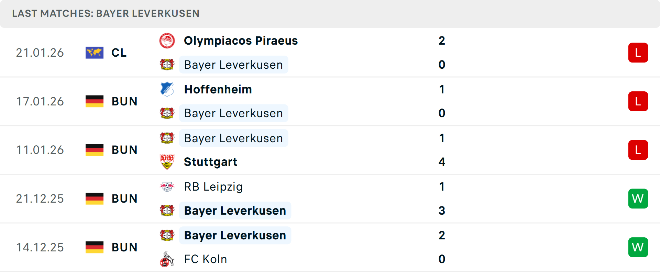Click the German flag on 17.01.26 row
660x272 pixels.
click(95, 101)
